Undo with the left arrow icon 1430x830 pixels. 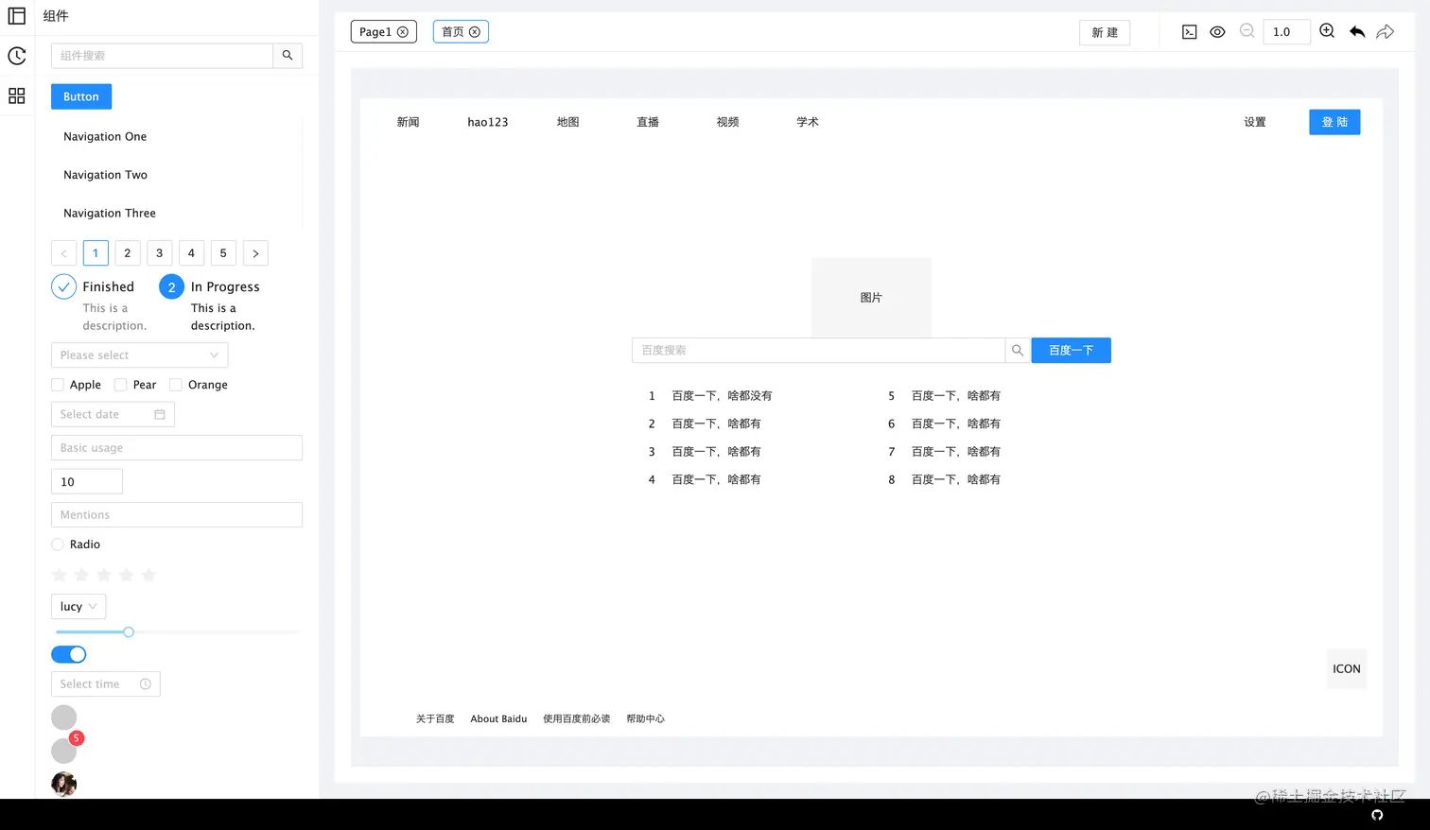1357,32
